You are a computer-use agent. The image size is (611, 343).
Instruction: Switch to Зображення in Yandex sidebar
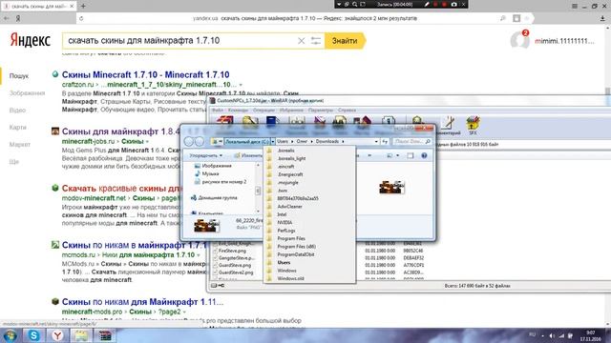click(28, 93)
